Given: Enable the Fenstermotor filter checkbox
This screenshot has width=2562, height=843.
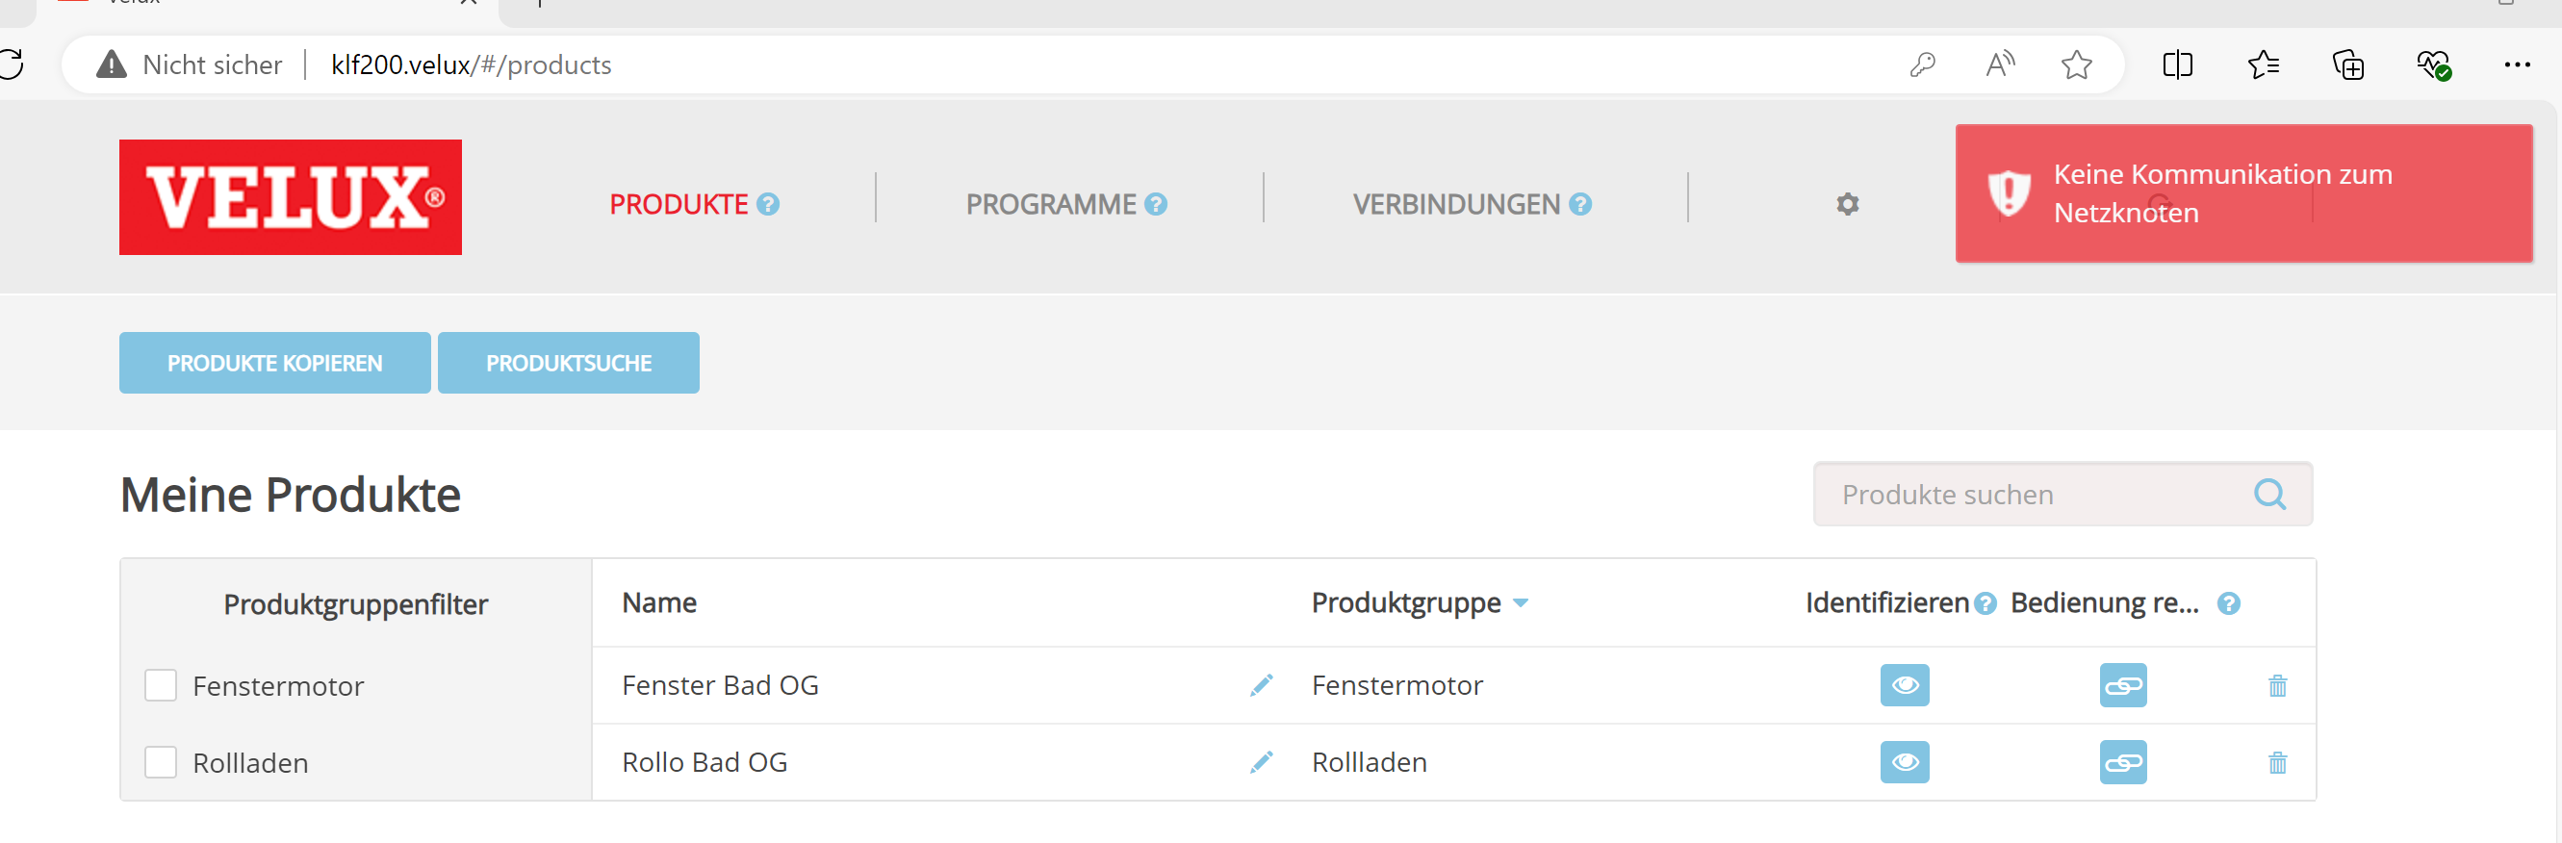Looking at the screenshot, I should pyautogui.click(x=161, y=685).
